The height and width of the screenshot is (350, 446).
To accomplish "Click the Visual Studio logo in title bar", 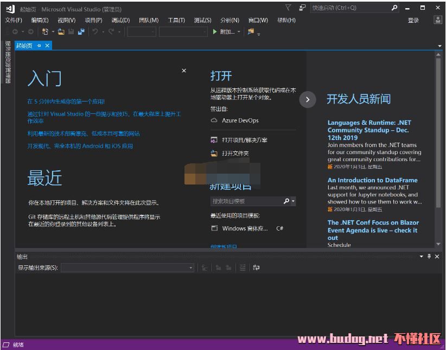I will (x=10, y=9).
